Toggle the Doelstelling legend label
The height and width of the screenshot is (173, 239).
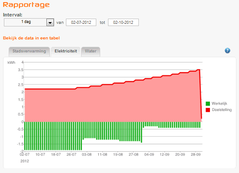point(222,110)
